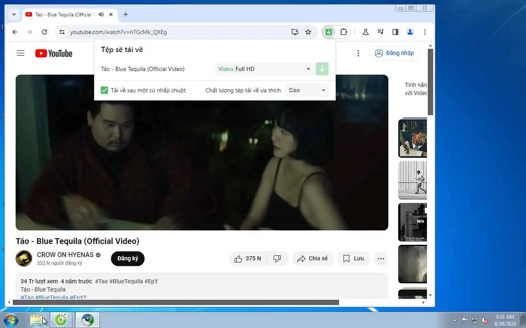Open the blue globe browser icon on the taskbar
This screenshot has width=526, height=328.
pos(87,320)
